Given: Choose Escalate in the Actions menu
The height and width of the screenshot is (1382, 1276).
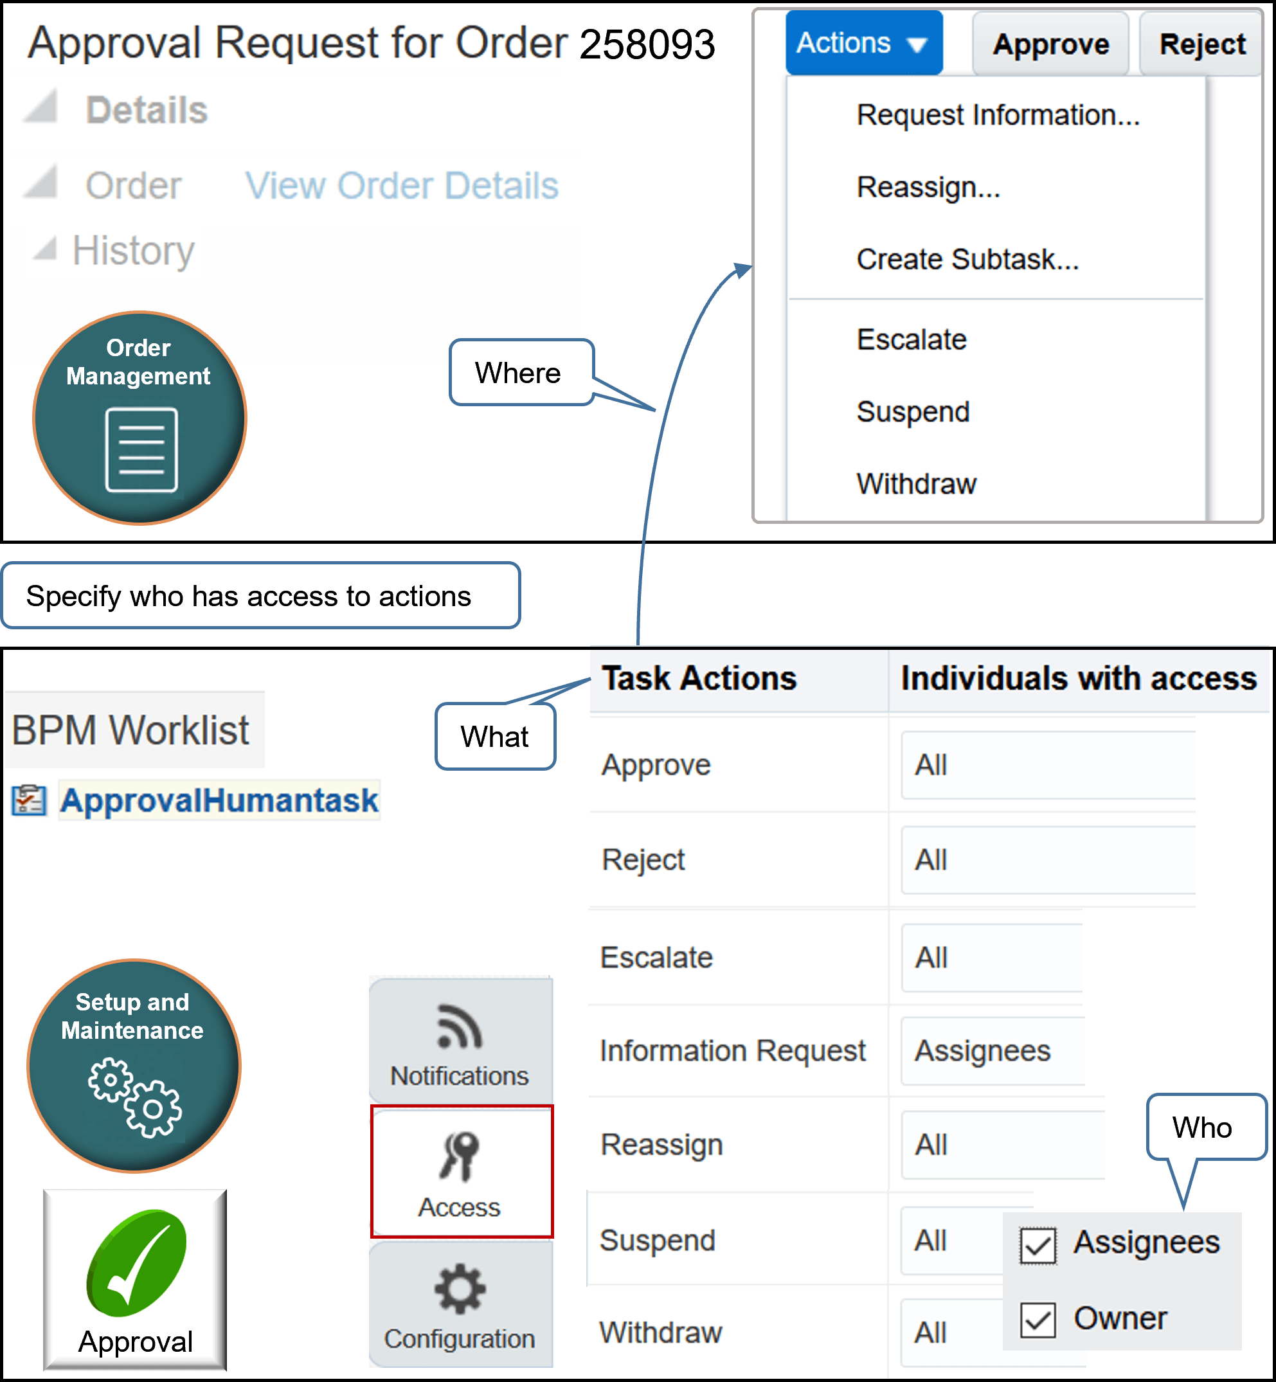Looking at the screenshot, I should (x=911, y=339).
